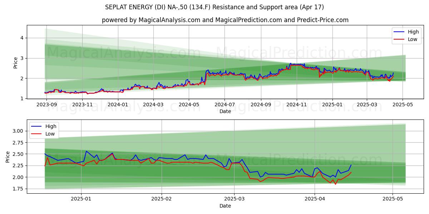The image size is (429, 214).
Task: Click the 2.75 price tick on bottom chart
Action: point(19,142)
